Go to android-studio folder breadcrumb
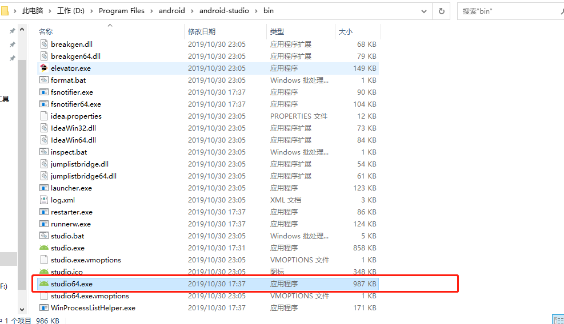564x324 pixels. (224, 11)
